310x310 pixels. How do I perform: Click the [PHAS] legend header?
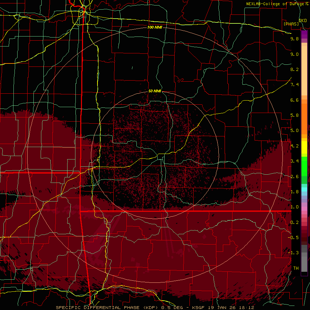[x=291, y=24]
